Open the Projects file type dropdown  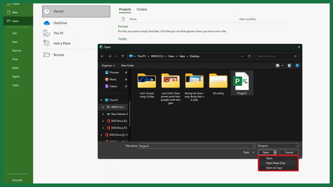[278, 146]
